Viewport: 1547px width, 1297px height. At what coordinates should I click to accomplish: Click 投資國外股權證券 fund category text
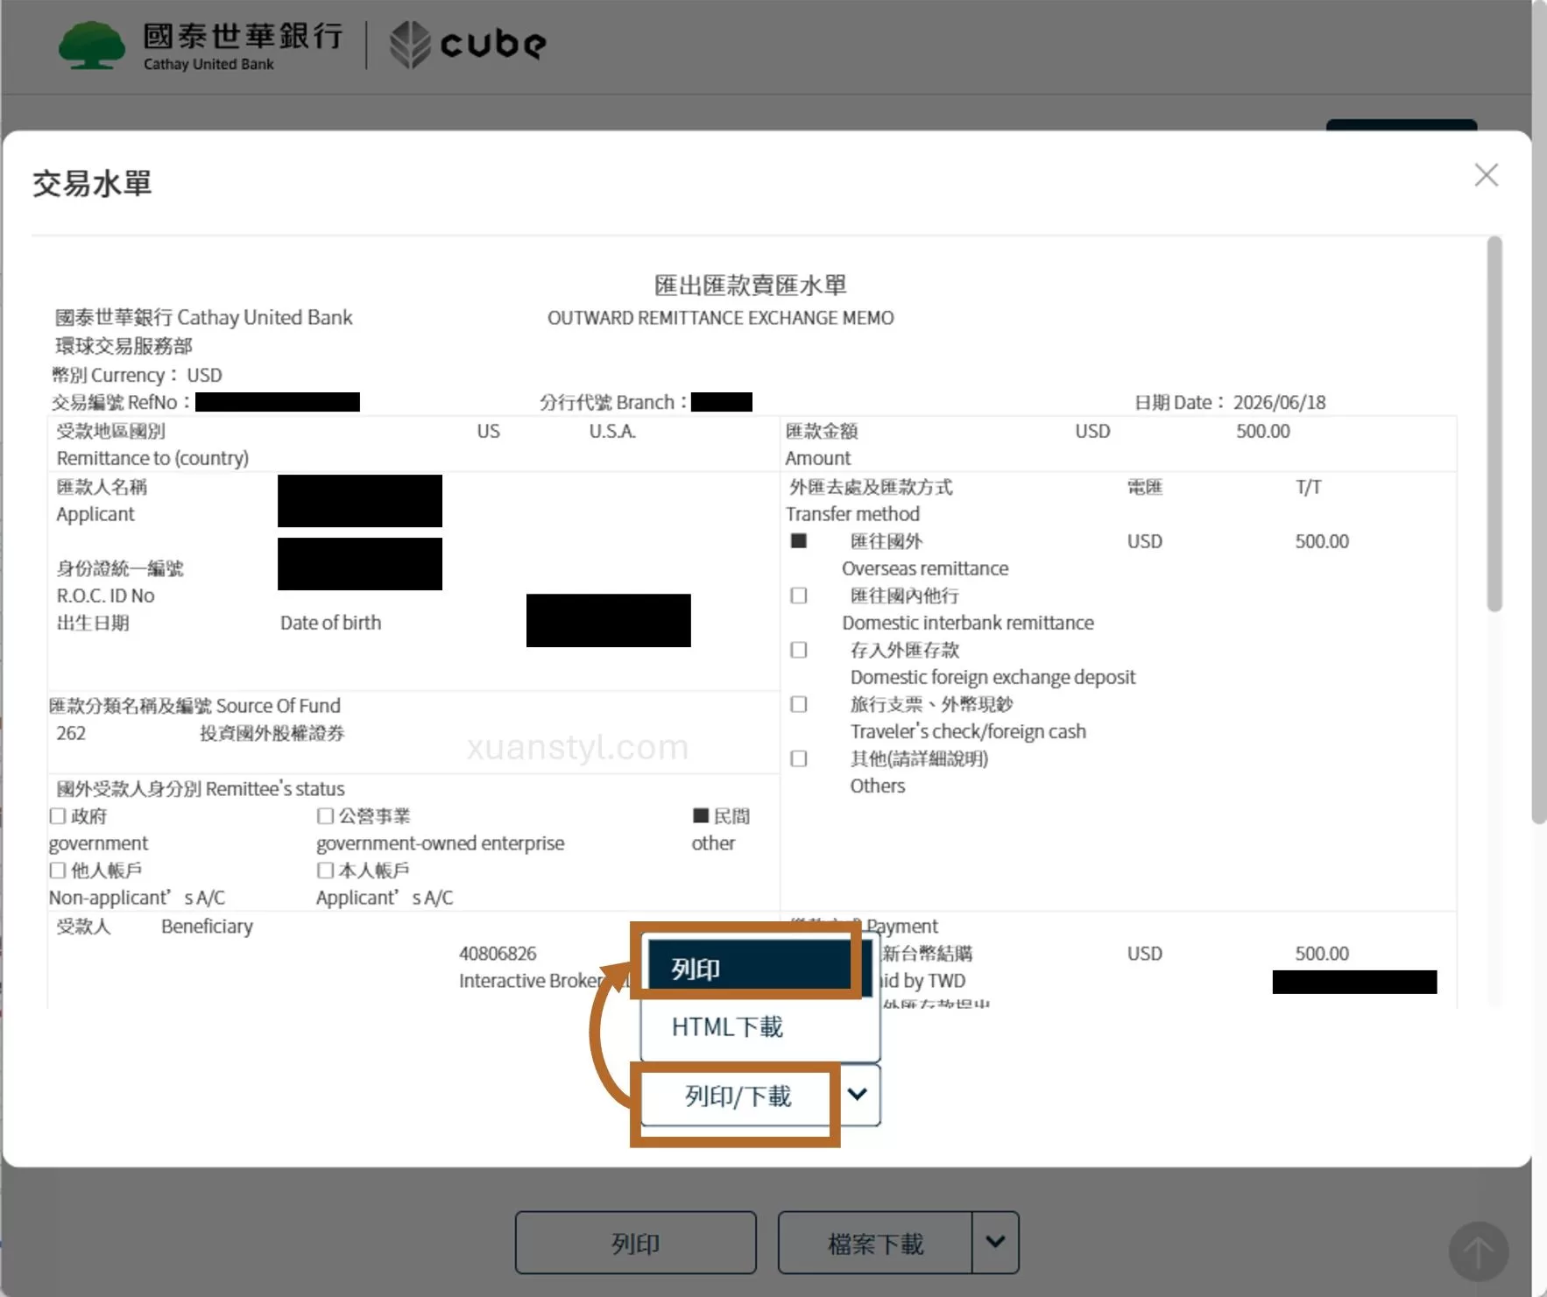click(272, 733)
